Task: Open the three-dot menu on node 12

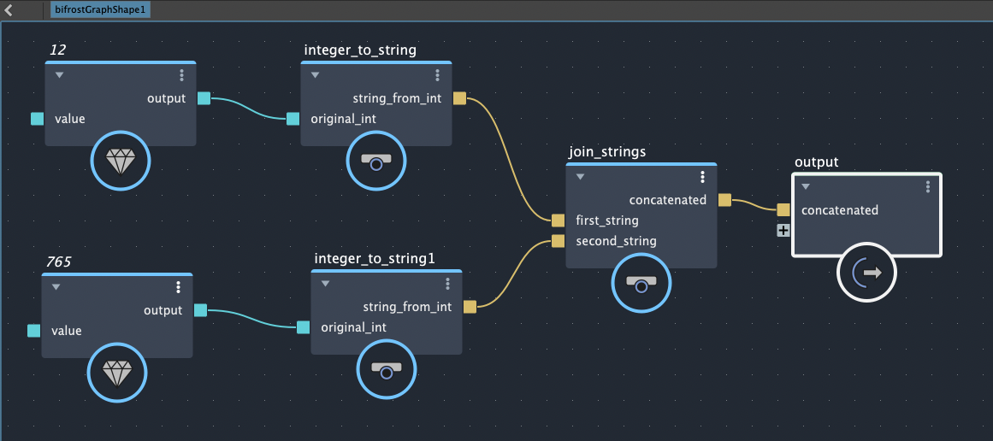Action: tap(182, 76)
